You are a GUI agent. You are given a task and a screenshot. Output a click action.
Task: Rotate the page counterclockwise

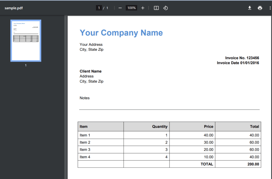(x=165, y=8)
